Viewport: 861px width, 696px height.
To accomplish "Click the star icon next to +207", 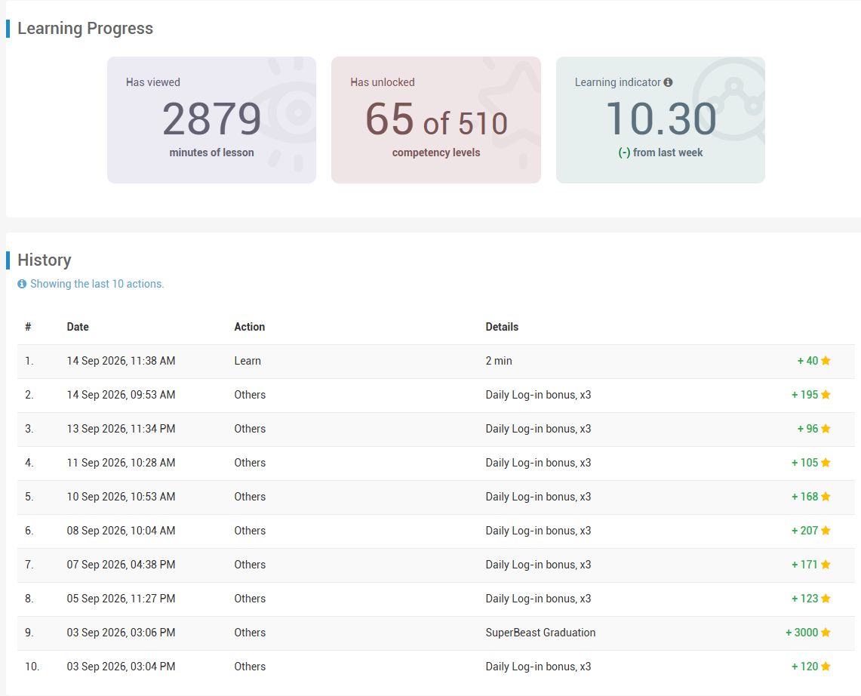I will pos(826,531).
